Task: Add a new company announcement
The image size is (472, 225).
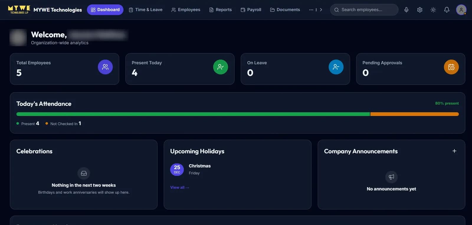Action: pos(454,151)
